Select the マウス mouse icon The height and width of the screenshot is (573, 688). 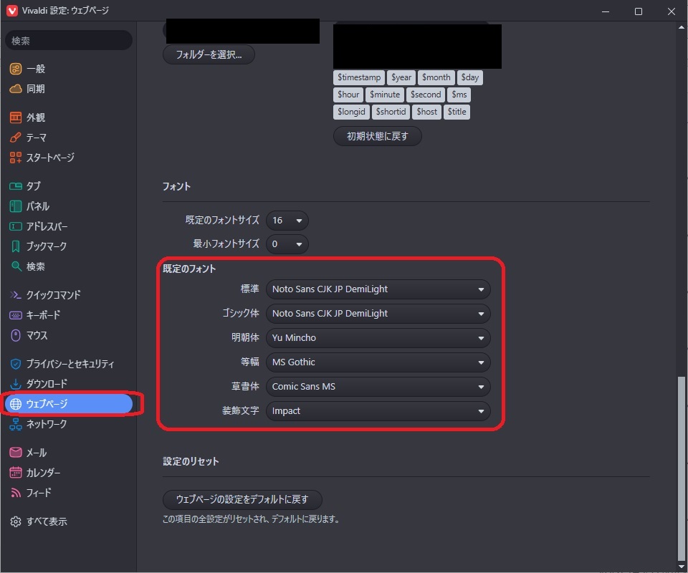coord(16,335)
